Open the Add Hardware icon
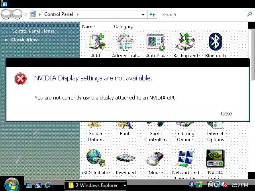The image size is (255, 191). pyautogui.click(x=97, y=41)
